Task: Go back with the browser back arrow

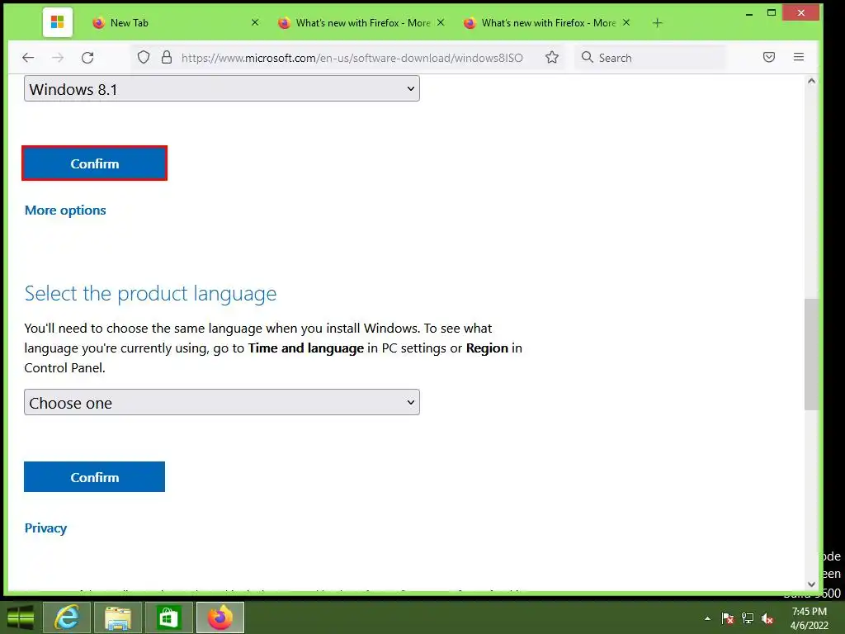Action: (29, 58)
